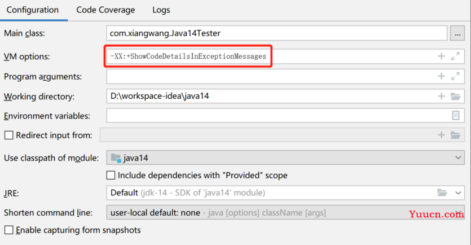Open Environment variables editor icon
Image resolution: width=471 pixels, height=245 pixels.
pyautogui.click(x=456, y=115)
